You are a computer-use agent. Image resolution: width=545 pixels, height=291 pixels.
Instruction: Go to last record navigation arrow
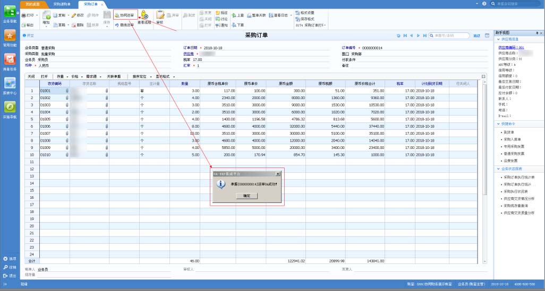(x=424, y=36)
